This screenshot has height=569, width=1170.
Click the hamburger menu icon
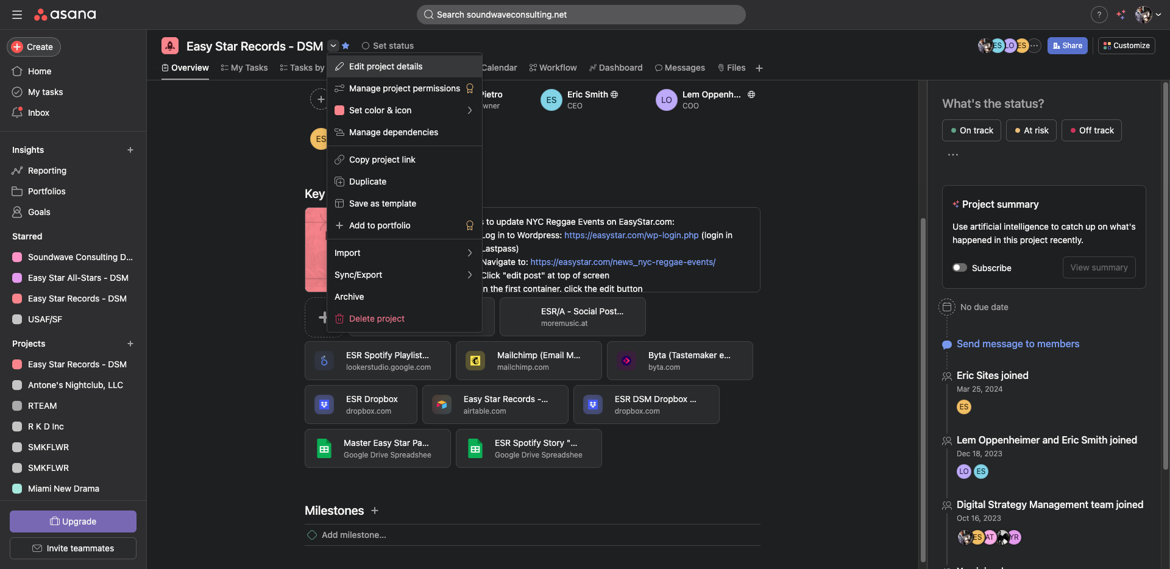(17, 15)
